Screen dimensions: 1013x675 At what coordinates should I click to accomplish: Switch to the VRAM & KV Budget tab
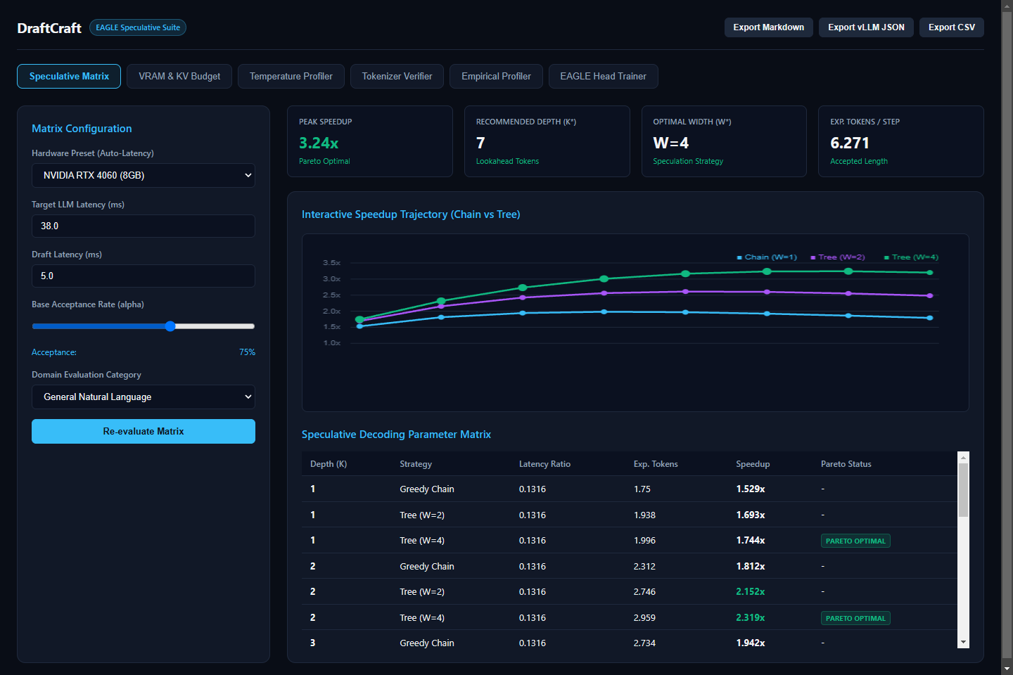coord(179,76)
